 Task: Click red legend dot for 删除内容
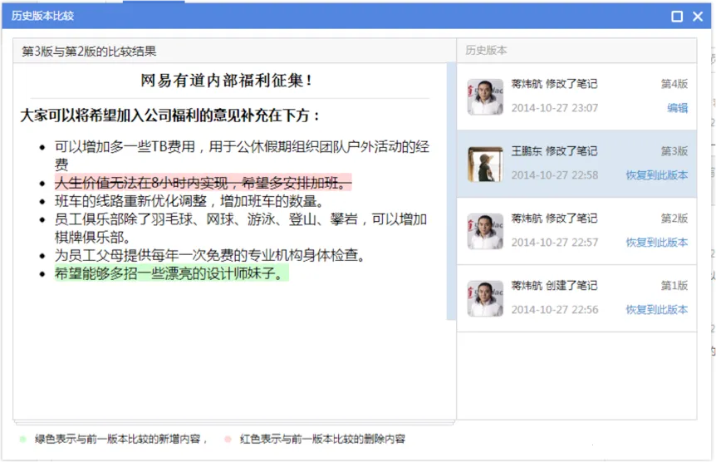click(228, 440)
